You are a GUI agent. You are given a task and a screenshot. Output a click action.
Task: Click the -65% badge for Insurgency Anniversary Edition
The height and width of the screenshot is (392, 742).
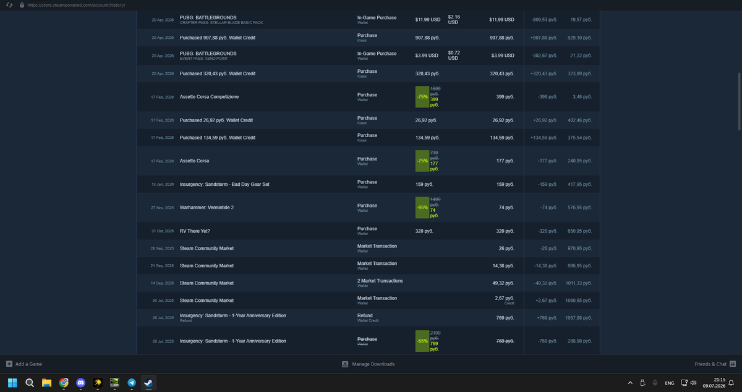tap(422, 341)
